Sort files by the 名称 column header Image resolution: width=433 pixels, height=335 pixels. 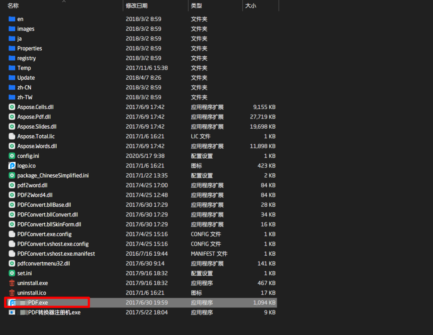(13, 6)
